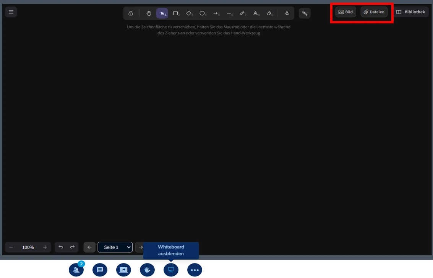Select the Arrow tool
Screen dimensions: 433x278
coord(216,13)
